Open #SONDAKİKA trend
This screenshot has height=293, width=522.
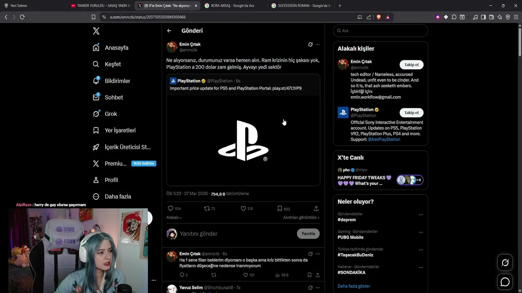pyautogui.click(x=352, y=273)
